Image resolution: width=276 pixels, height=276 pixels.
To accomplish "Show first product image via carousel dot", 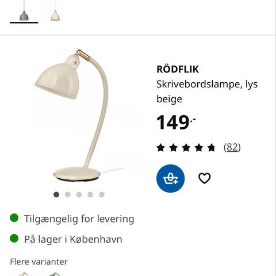I will click(56, 194).
